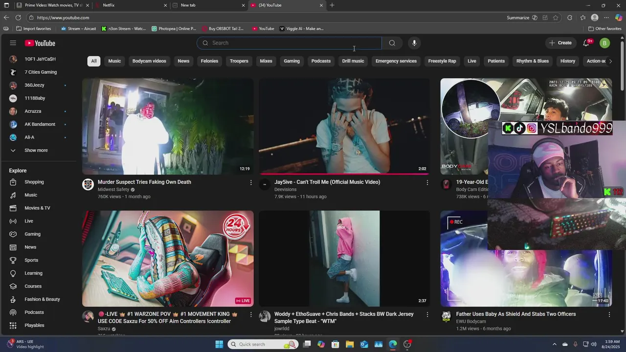Viewport: 626px width, 352px height.
Task: Select the Bodycam videos chip
Action: click(149, 61)
